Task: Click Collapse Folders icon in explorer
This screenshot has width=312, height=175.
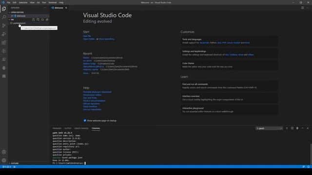Action: [47, 19]
